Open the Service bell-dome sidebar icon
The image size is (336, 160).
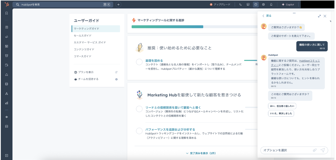(x=7, y=75)
